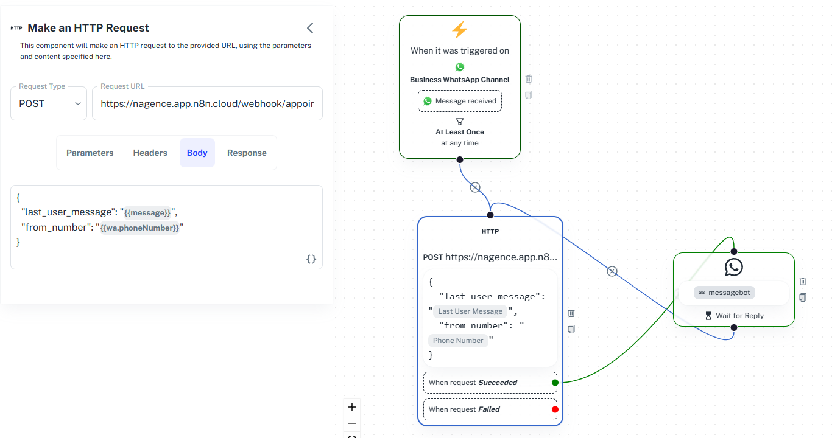This screenshot has width=832, height=438.
Task: Delete the WhatsApp message node
Action: pos(803,282)
